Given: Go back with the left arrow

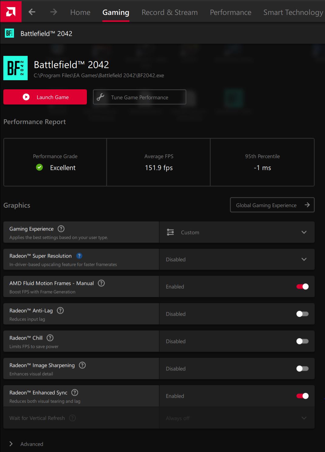Looking at the screenshot, I should click(32, 12).
